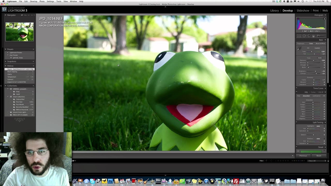Open the Five Stars smart collection

pos(19,102)
